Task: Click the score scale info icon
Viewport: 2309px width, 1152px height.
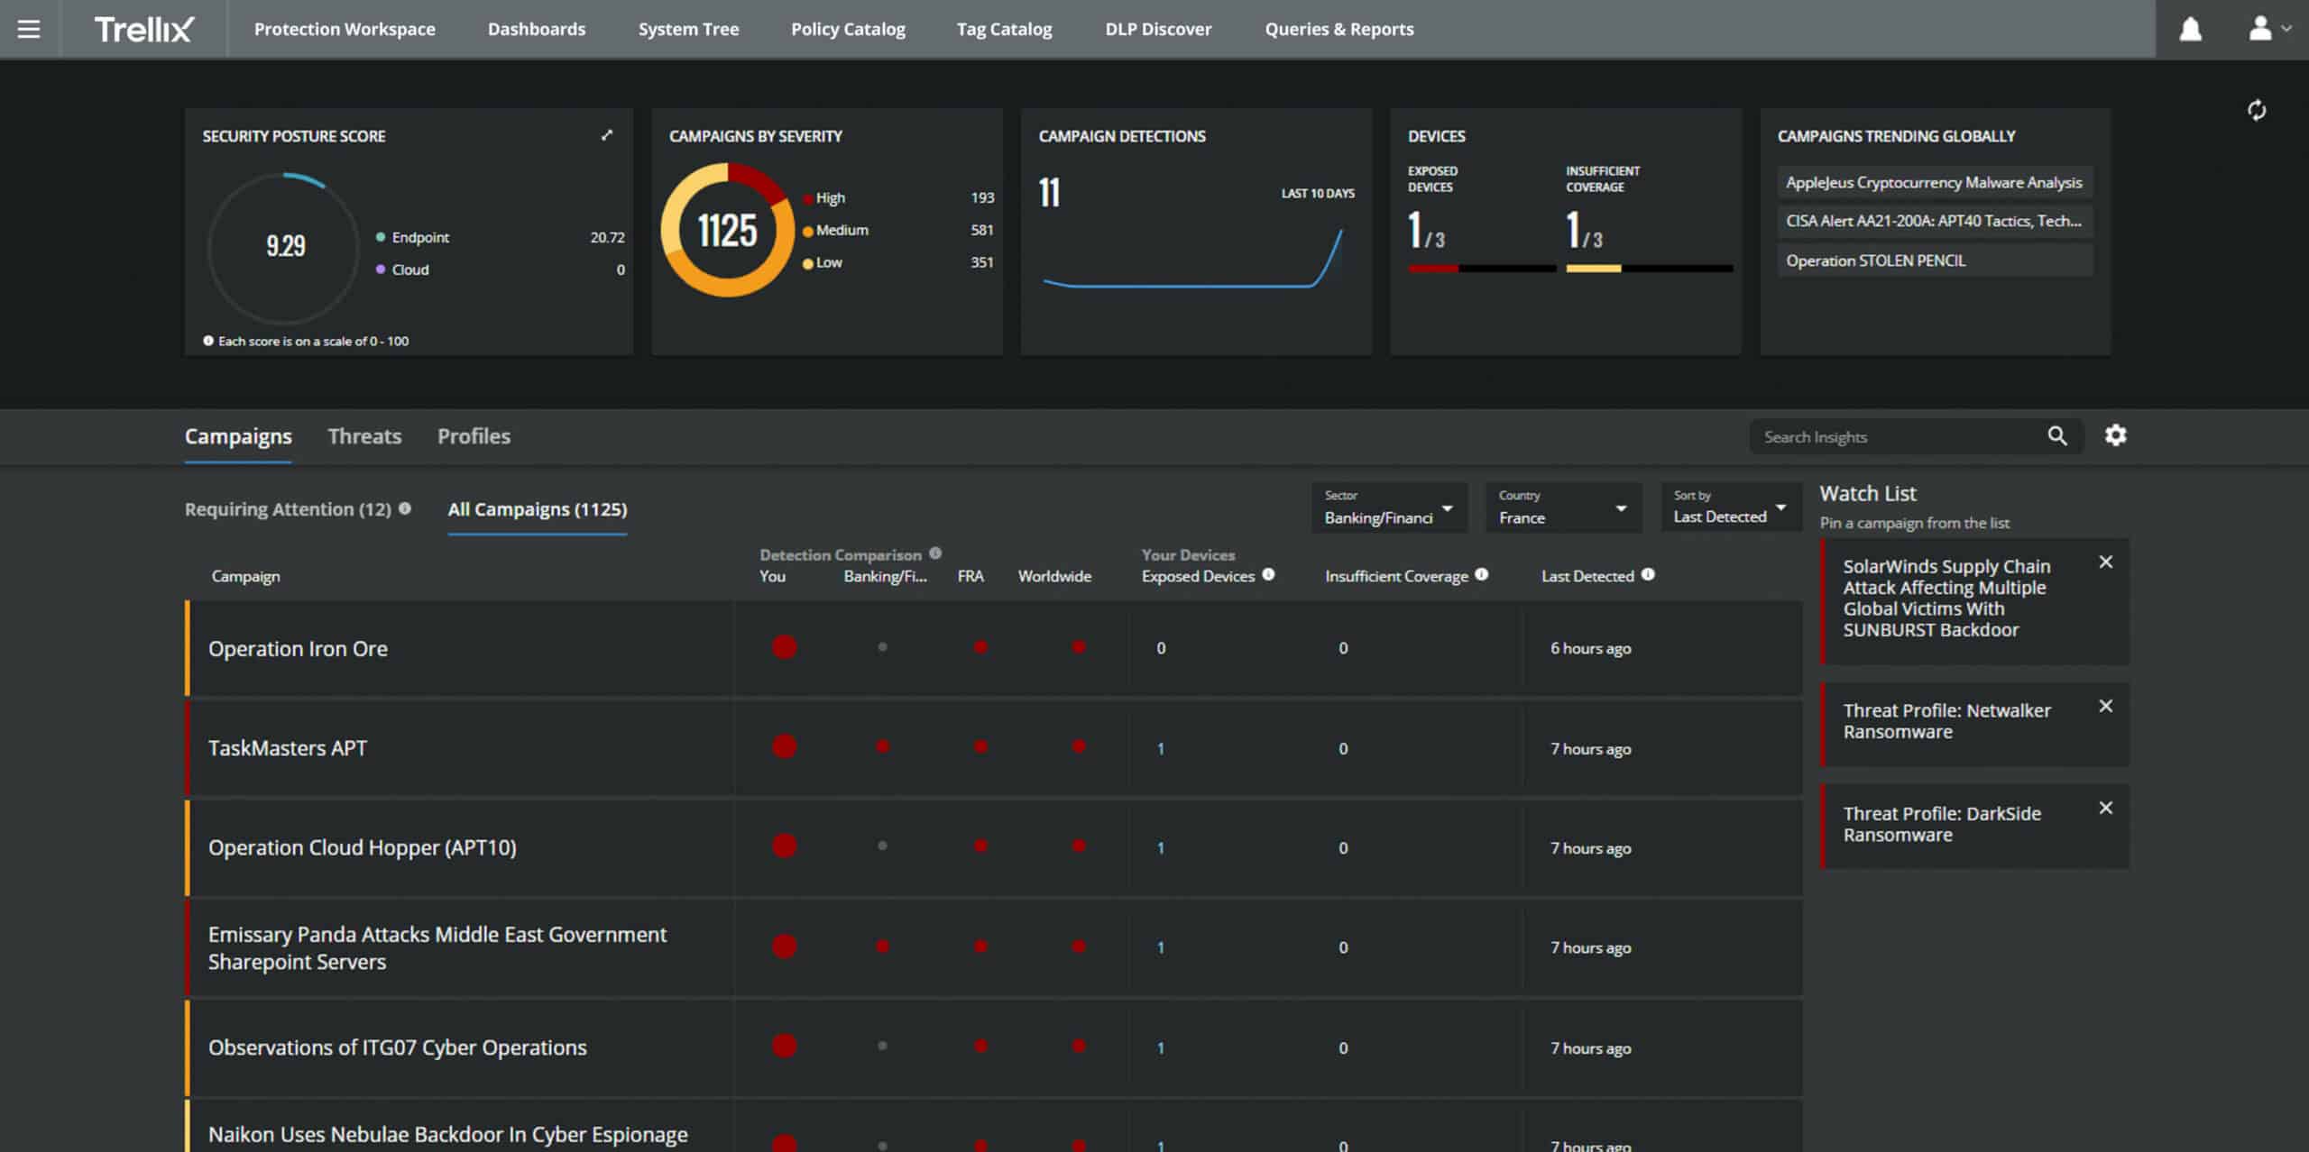Action: click(208, 341)
